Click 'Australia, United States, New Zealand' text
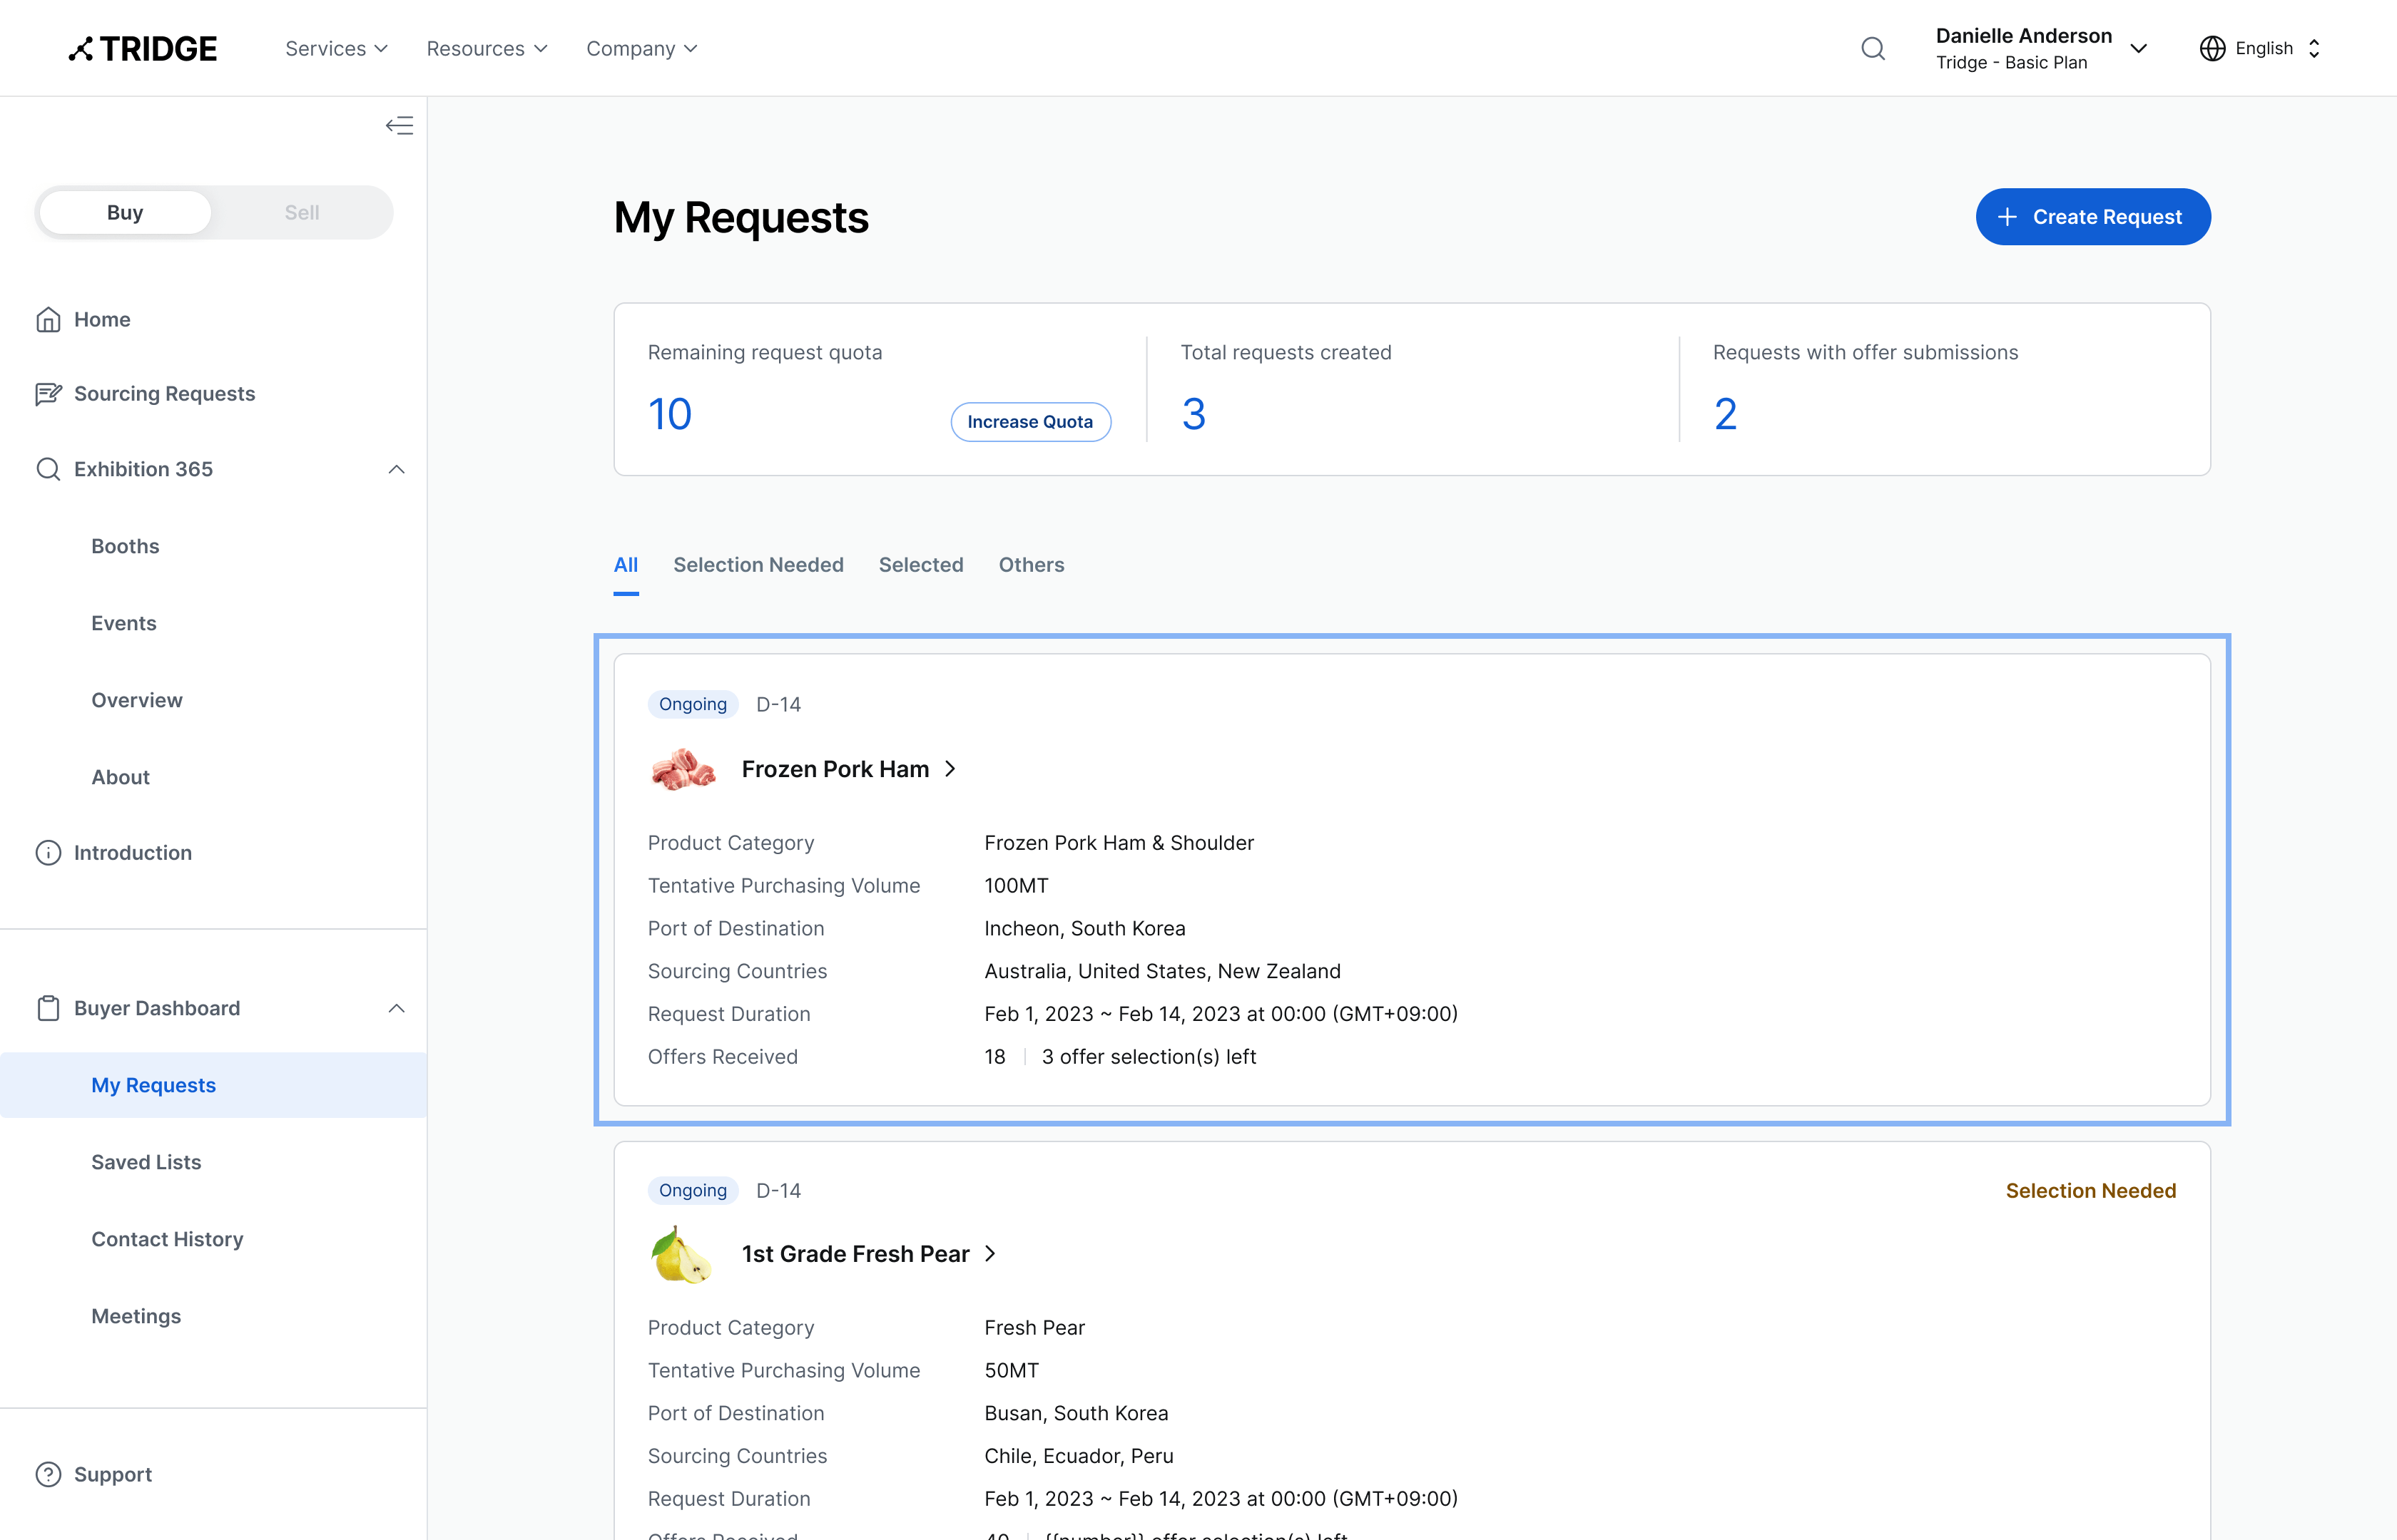The width and height of the screenshot is (2397, 1540). coord(1163,971)
